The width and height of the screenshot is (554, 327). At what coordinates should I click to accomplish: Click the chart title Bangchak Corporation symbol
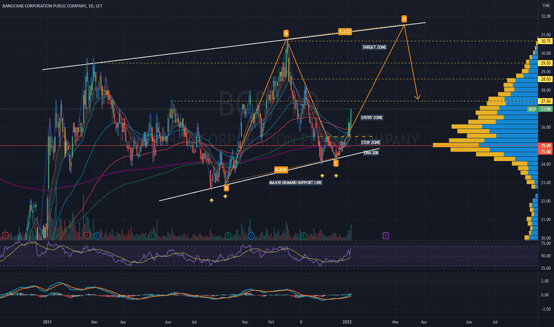52,6
